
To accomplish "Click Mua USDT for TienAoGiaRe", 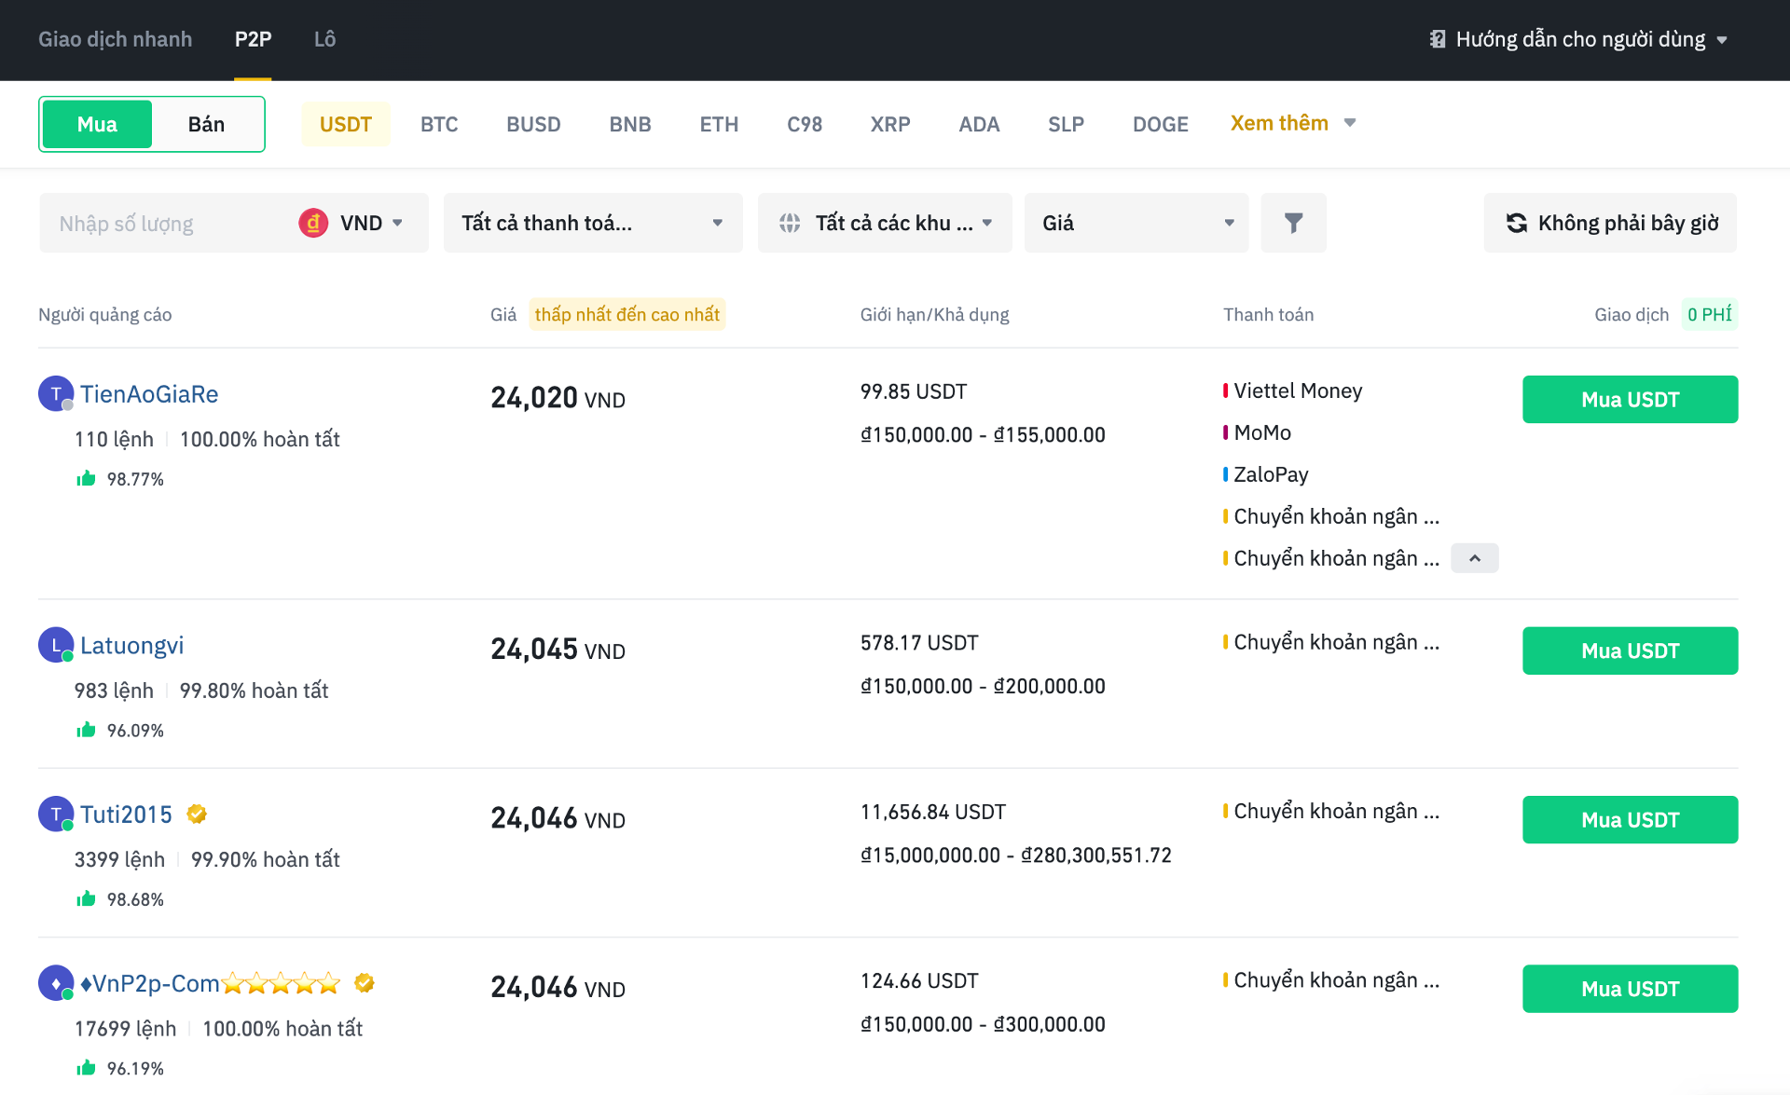I will [1630, 399].
